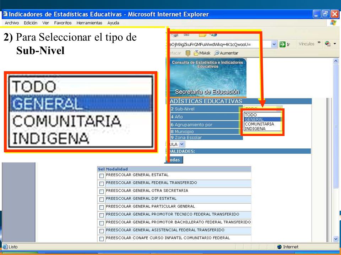Select INDIGENA in Sub-Nivel dropdown list
This screenshot has width=341, height=255.
pos(262,129)
